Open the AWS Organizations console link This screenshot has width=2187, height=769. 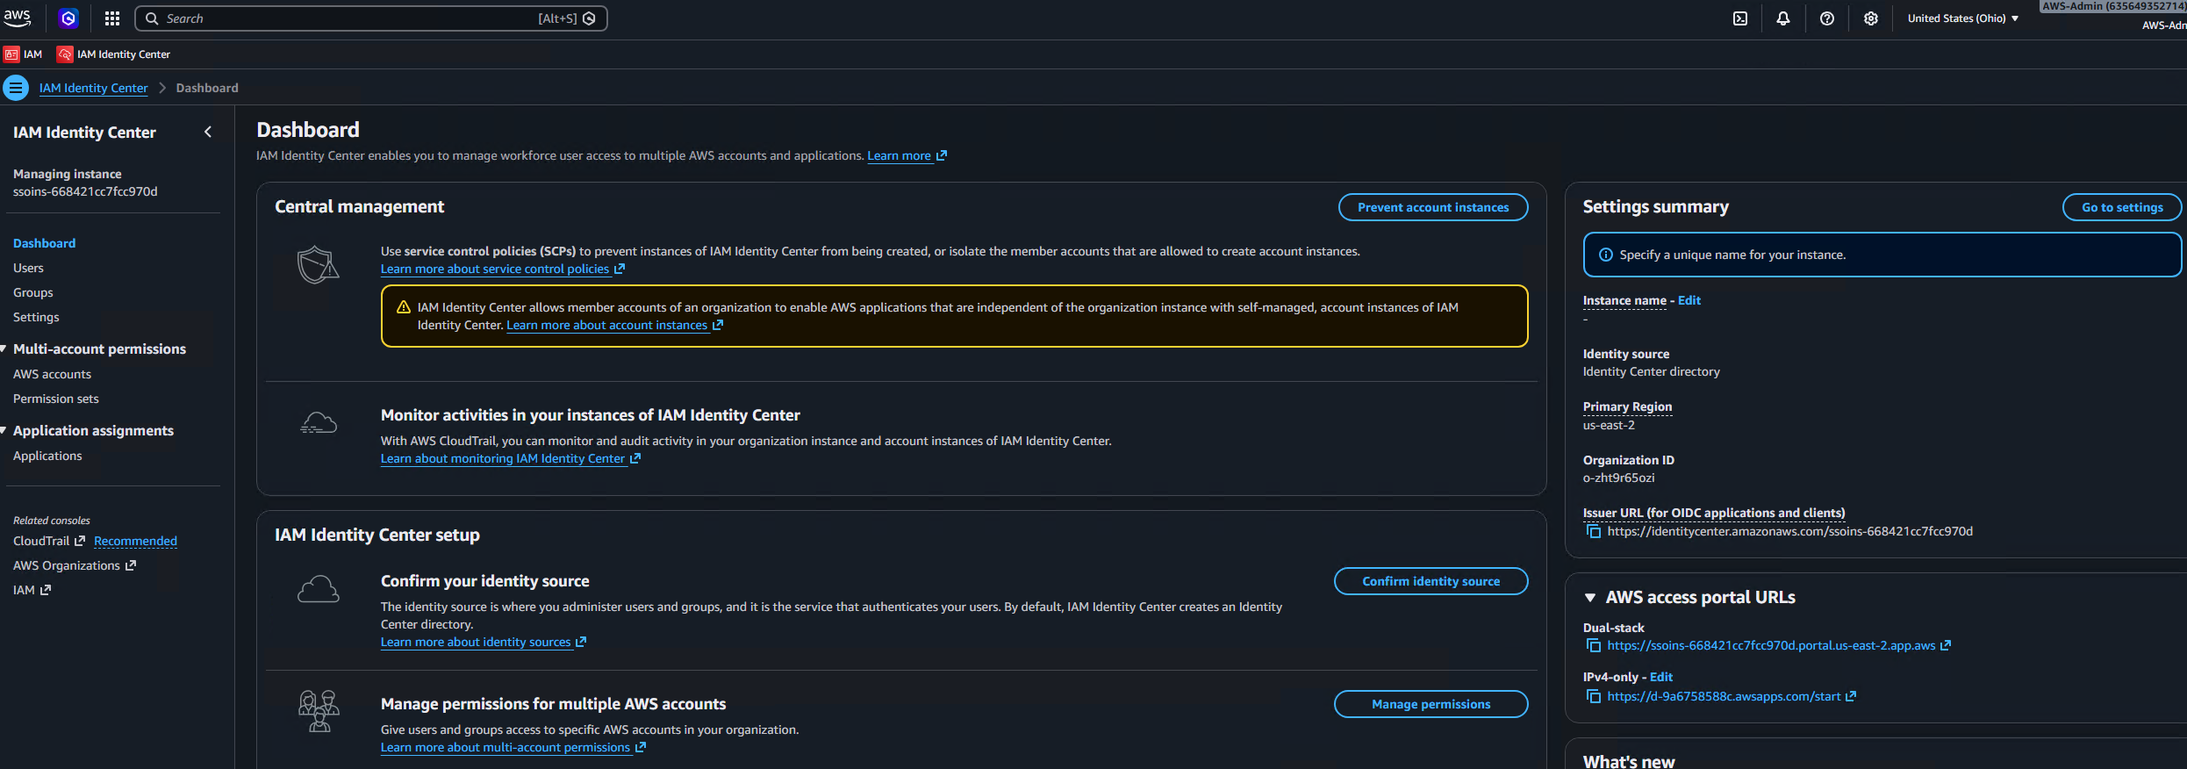pyautogui.click(x=75, y=565)
